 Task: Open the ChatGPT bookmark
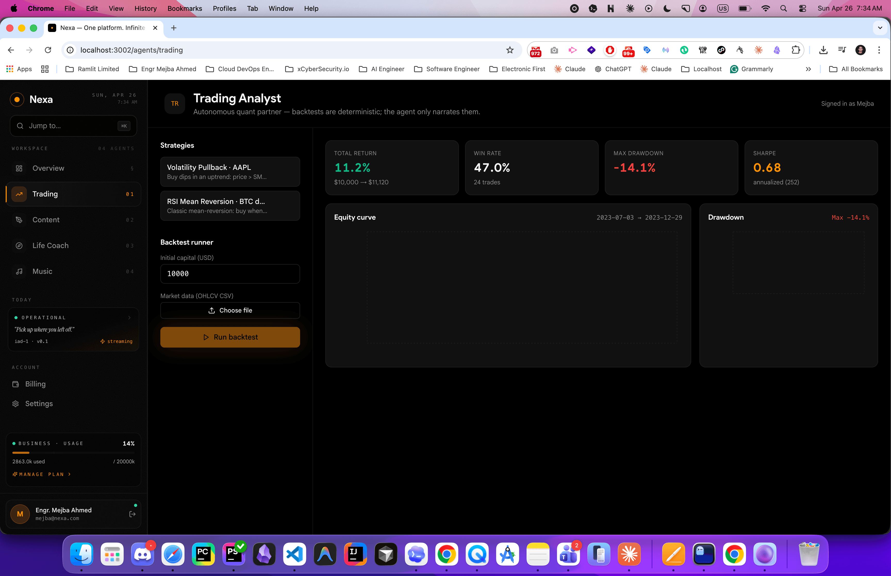[x=613, y=69]
